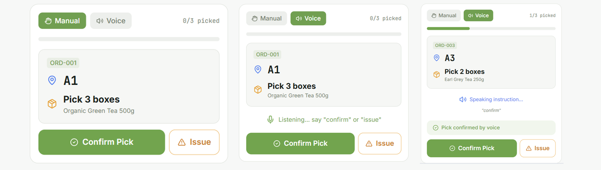Select the active Voice tab in right card
This screenshot has width=601, height=170.
pyautogui.click(x=478, y=15)
